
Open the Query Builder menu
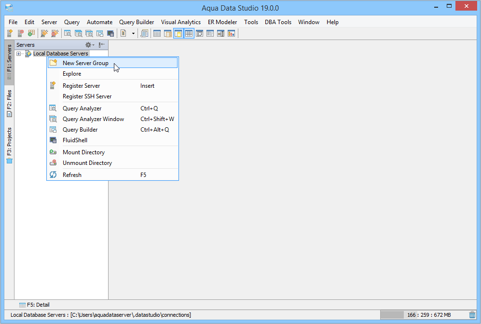point(137,22)
